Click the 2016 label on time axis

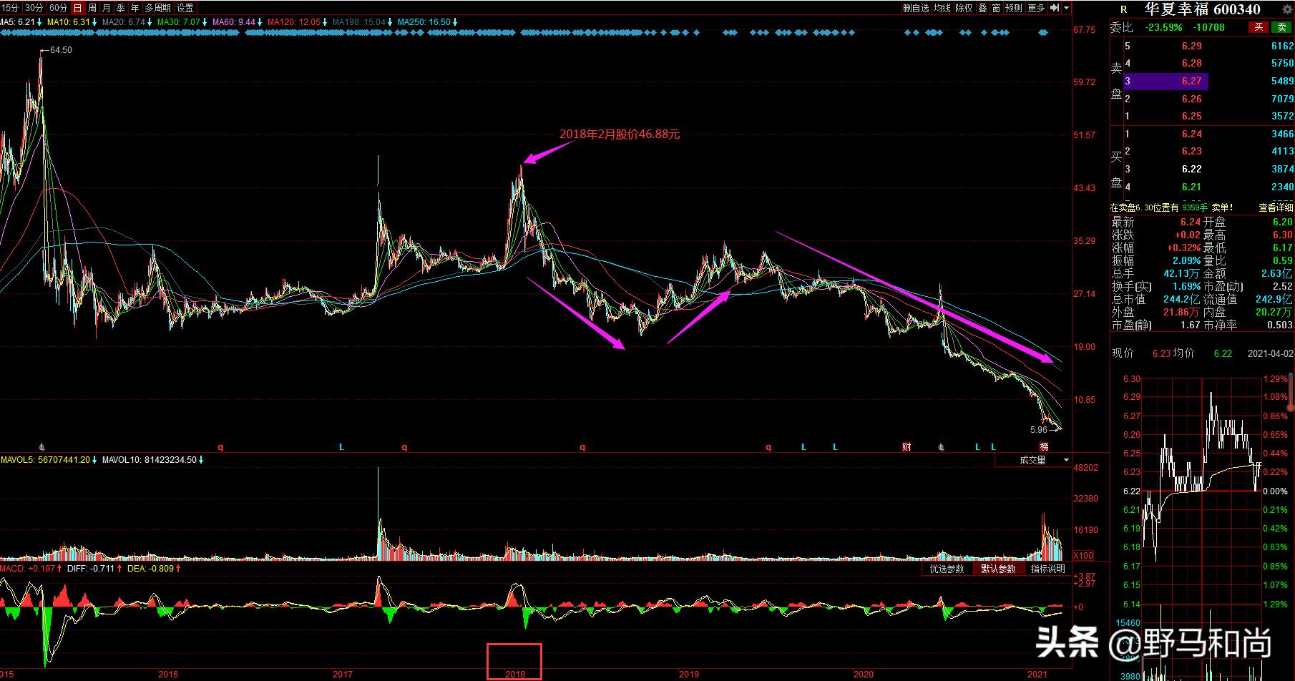pos(168,675)
